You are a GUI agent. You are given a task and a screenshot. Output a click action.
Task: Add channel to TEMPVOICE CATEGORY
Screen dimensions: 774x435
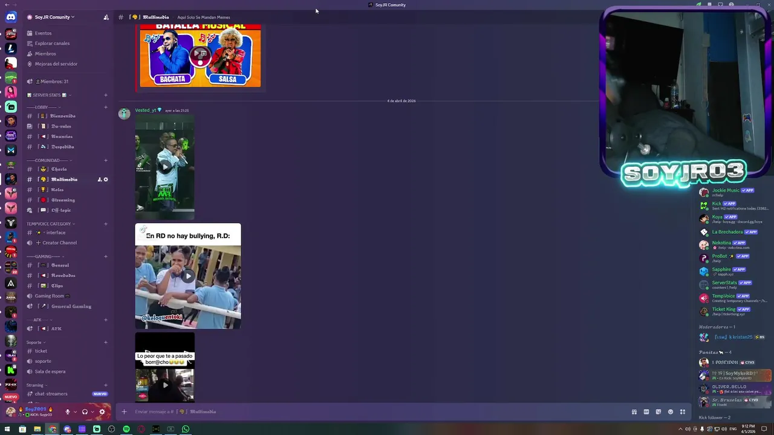(x=105, y=224)
